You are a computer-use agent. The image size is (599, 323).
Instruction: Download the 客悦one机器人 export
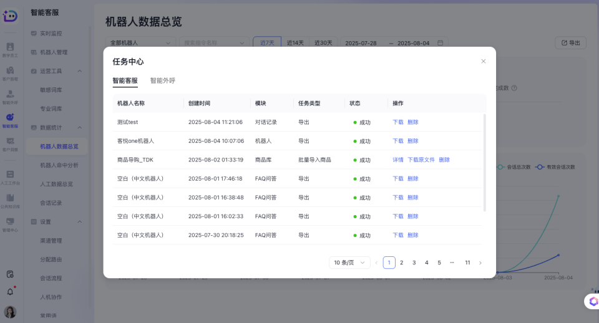pos(397,141)
